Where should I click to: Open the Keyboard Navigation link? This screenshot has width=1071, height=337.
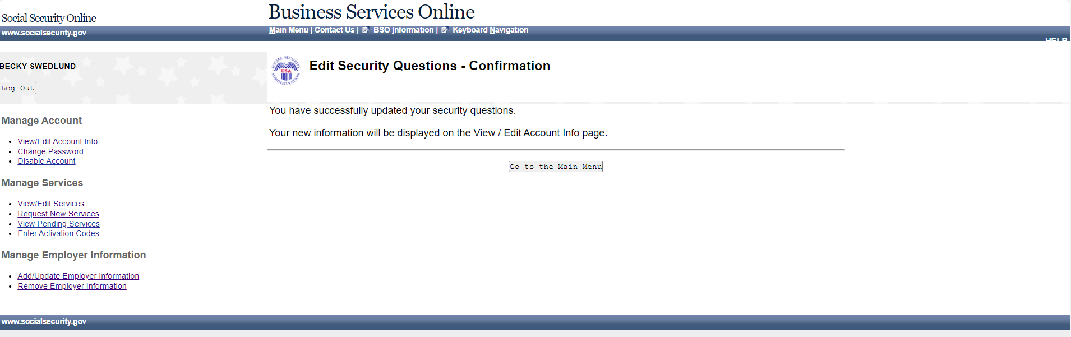pos(490,30)
